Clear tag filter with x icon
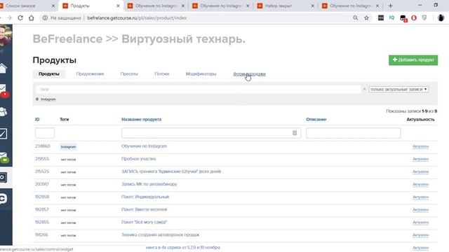The width and height of the screenshot is (449, 252). pyautogui.click(x=364, y=89)
